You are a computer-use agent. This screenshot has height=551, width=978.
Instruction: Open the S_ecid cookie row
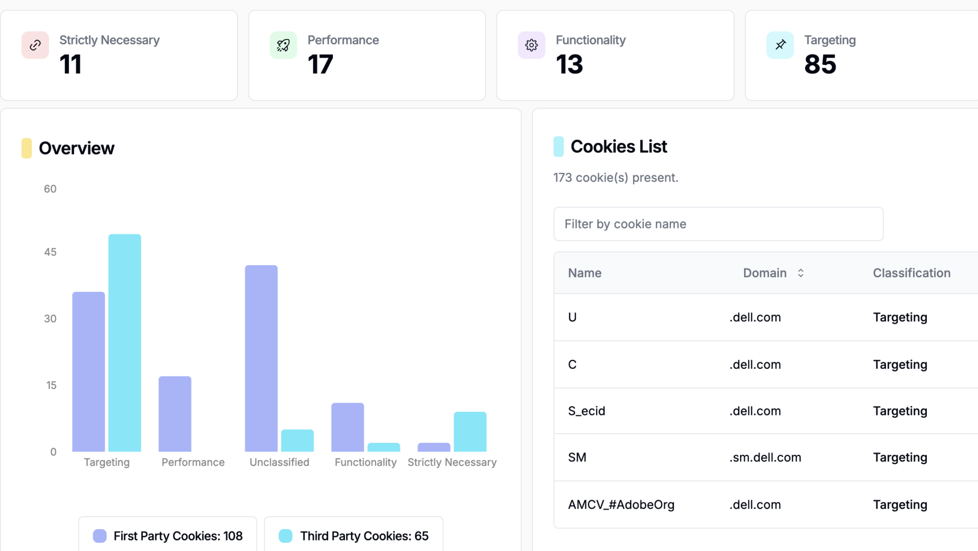tap(586, 411)
